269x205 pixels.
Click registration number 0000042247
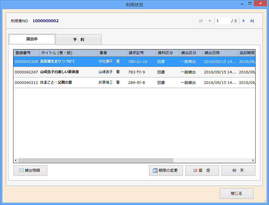26,72
